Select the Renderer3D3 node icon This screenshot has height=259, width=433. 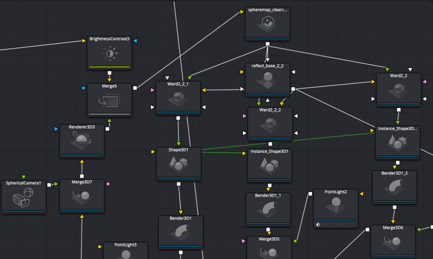pyautogui.click(x=82, y=141)
